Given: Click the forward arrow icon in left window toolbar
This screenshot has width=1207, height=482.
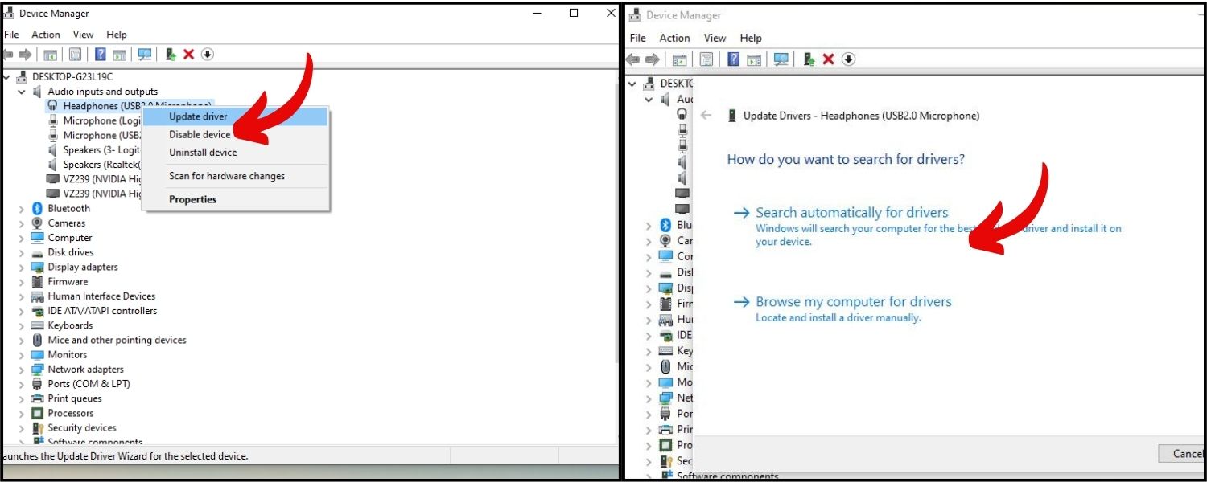Looking at the screenshot, I should 26,55.
